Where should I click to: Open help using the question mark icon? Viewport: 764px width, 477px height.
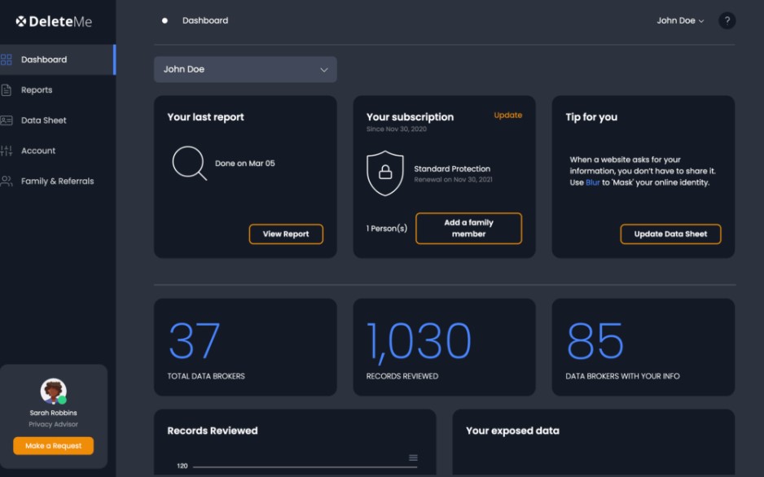click(x=727, y=20)
